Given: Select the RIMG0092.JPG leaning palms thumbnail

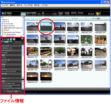Looking at the screenshot, I should point(46,64).
